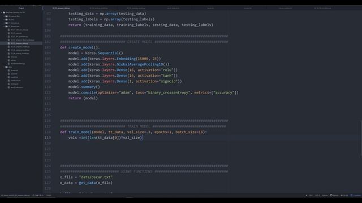Screen dimensions: 362x203
Task: Click the 'CREATE MODEL' comment banner
Action: (144, 42)
